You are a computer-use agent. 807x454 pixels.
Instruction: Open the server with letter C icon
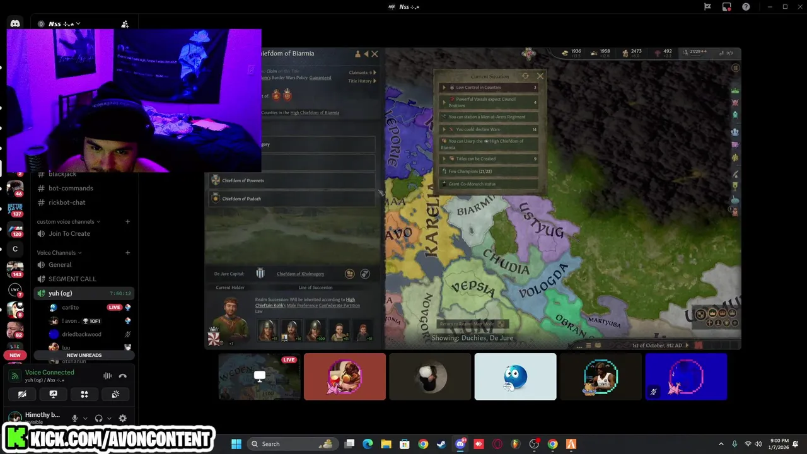tap(15, 249)
